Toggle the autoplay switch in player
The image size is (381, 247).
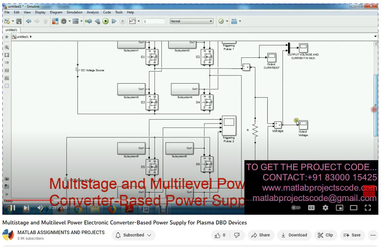pyautogui.click(x=296, y=208)
